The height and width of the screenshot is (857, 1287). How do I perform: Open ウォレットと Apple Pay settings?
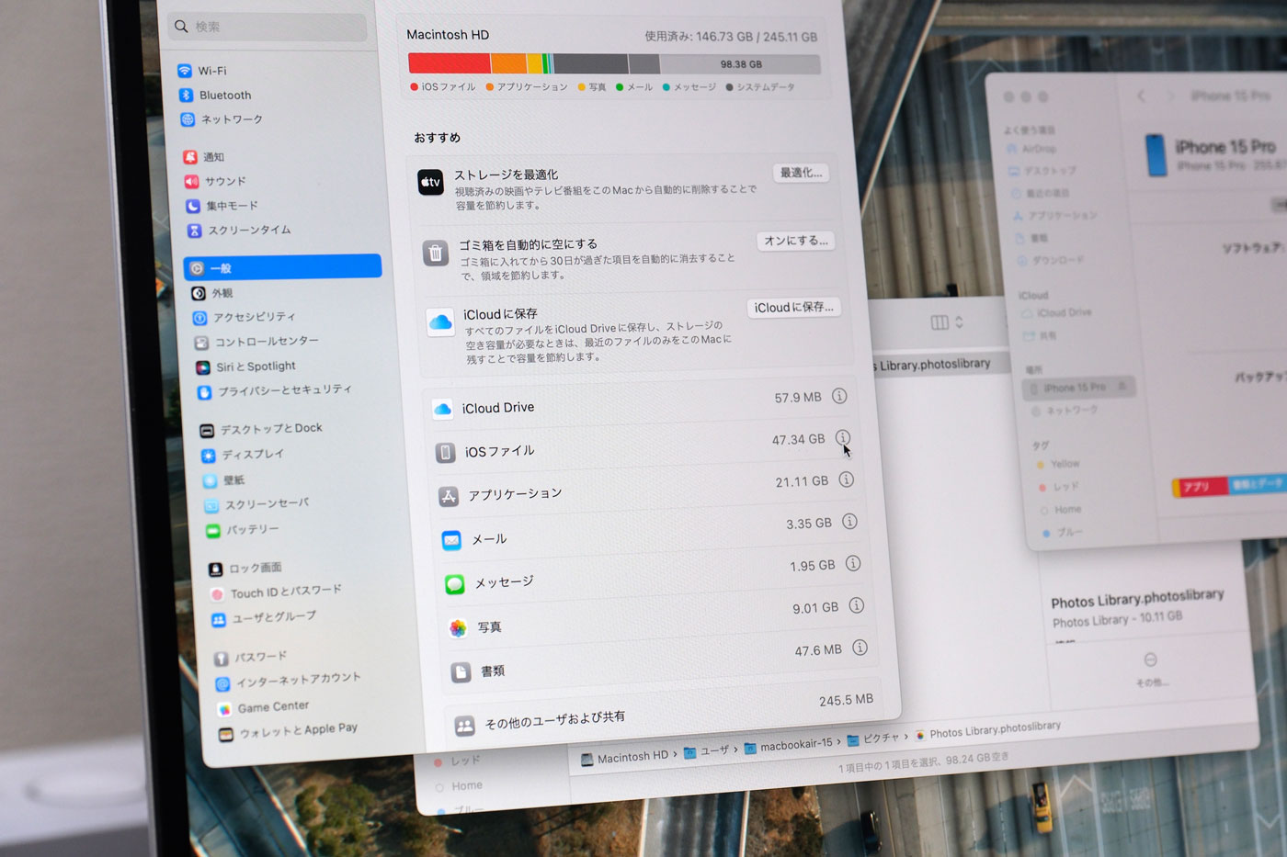[x=288, y=732]
